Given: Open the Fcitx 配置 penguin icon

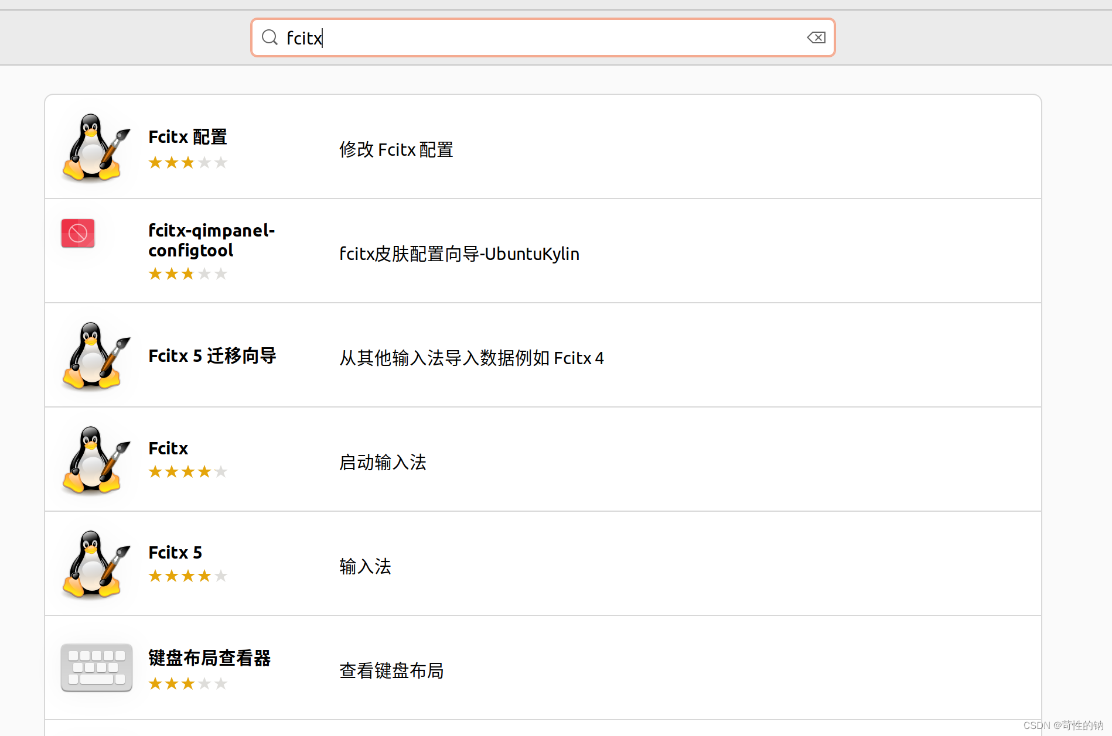Looking at the screenshot, I should pyautogui.click(x=96, y=146).
